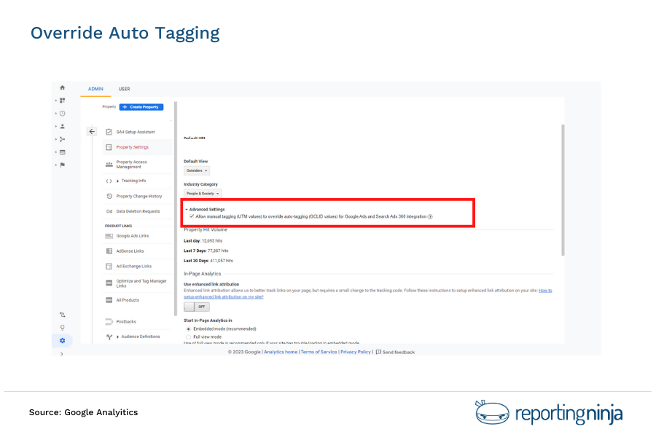
Task: Switch to the USER tab
Action: pos(124,89)
